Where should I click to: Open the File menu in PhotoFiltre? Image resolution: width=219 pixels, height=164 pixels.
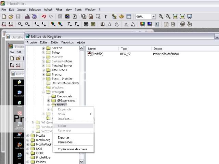click(x=4, y=10)
